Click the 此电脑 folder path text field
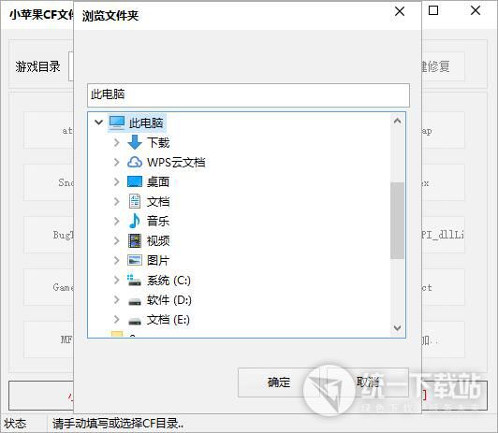Image resolution: width=498 pixels, height=433 pixels. (x=248, y=95)
